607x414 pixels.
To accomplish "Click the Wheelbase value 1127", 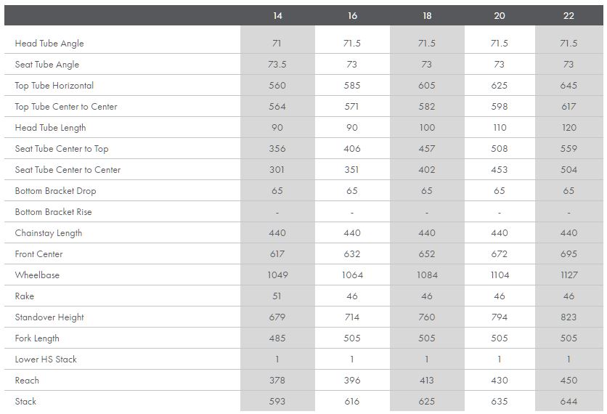I will point(569,275).
